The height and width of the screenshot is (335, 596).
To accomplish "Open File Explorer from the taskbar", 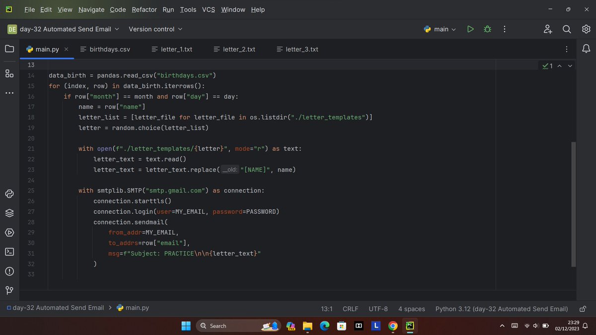I will click(x=307, y=326).
